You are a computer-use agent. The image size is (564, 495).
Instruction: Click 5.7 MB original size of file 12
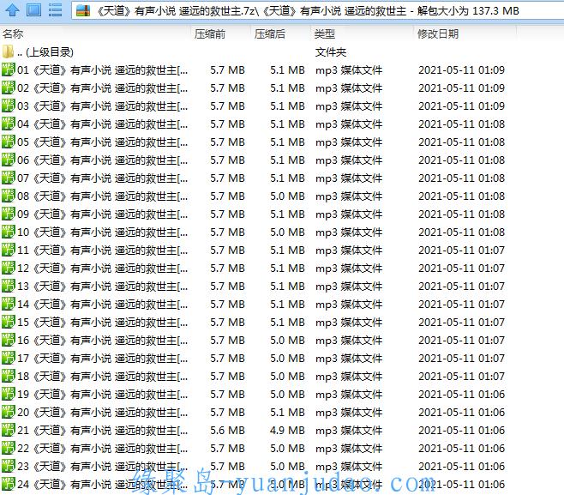click(227, 269)
